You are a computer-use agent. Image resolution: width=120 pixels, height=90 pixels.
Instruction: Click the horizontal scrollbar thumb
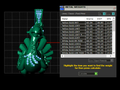coord(85,56)
